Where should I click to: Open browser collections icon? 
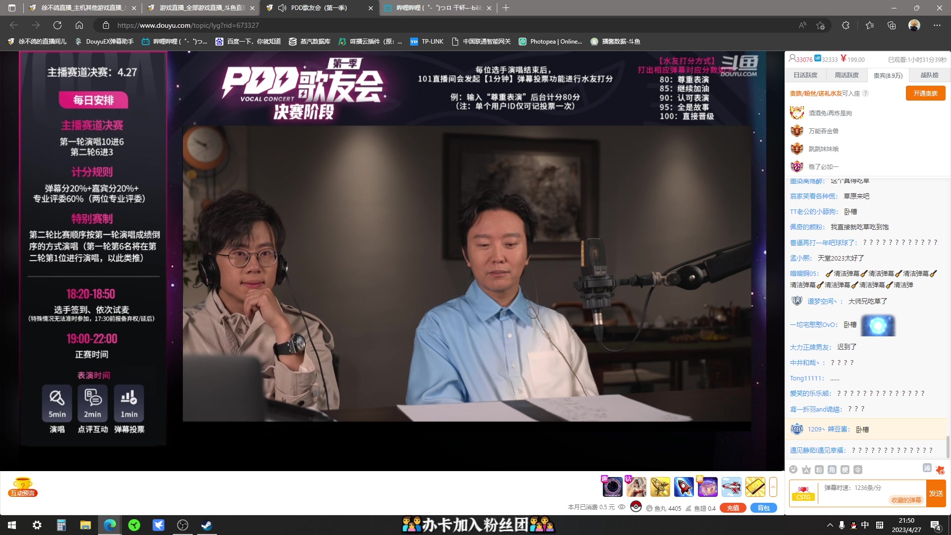tap(892, 25)
